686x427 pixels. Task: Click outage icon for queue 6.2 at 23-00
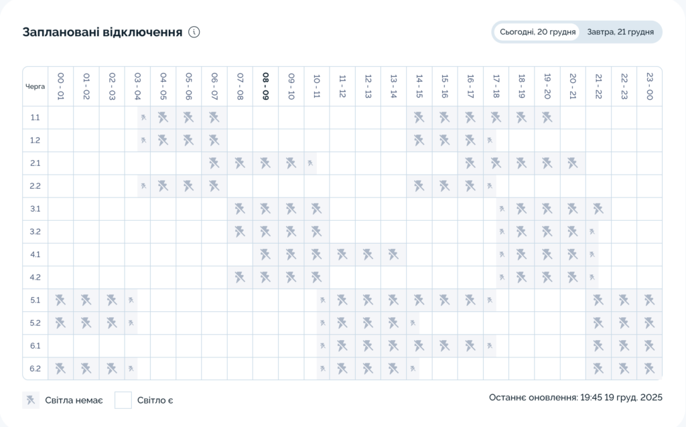coord(649,369)
